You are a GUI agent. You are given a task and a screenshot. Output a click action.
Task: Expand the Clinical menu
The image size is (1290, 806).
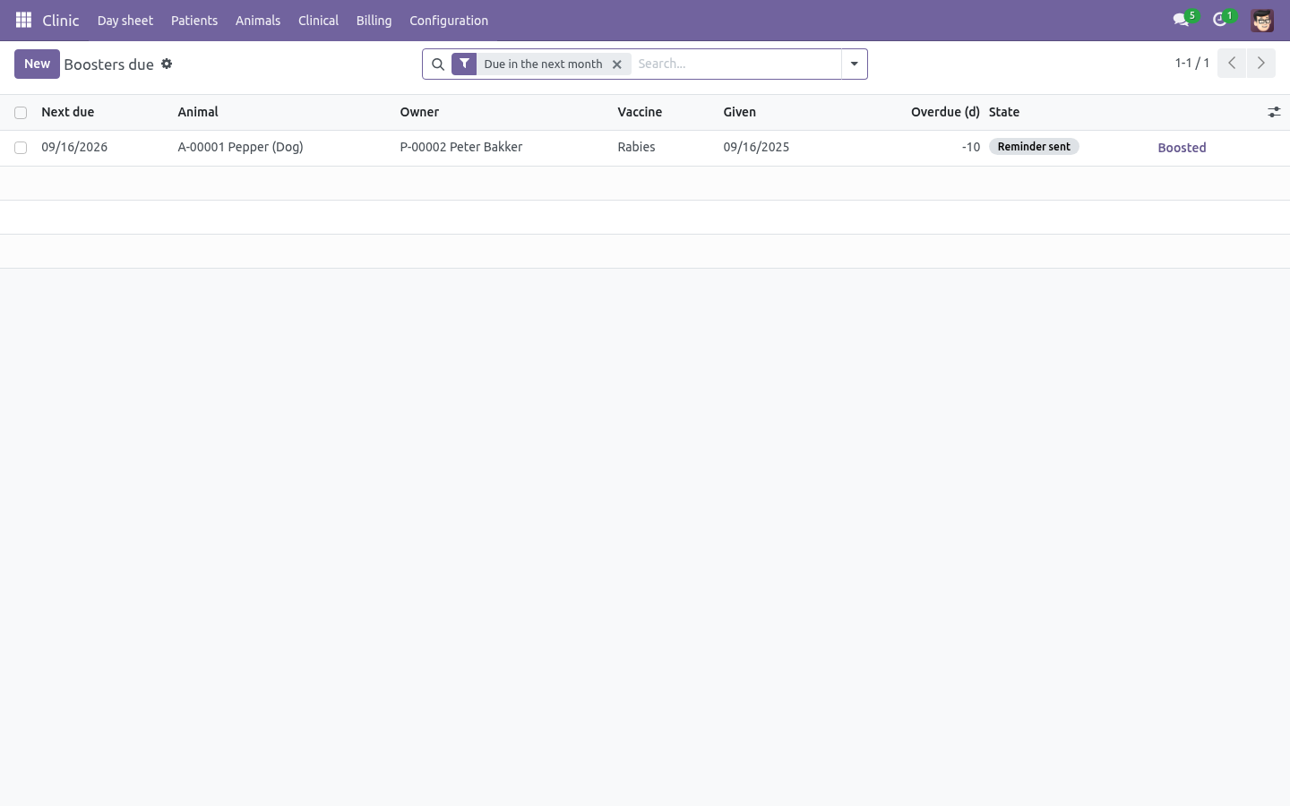click(318, 21)
